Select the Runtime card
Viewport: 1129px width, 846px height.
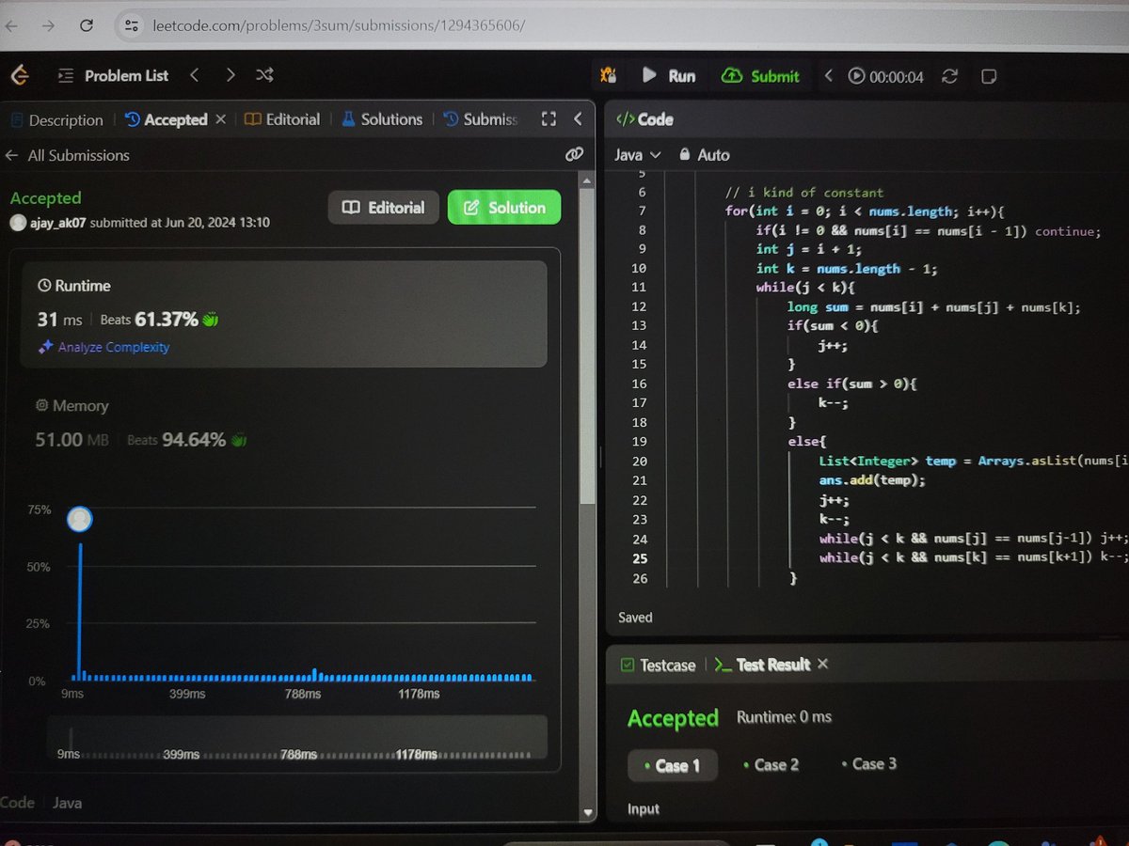click(x=284, y=314)
